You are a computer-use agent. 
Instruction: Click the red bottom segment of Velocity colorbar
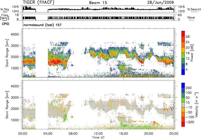pyautogui.click(x=183, y=124)
